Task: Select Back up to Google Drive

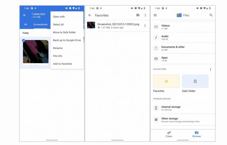Action: (x=67, y=40)
